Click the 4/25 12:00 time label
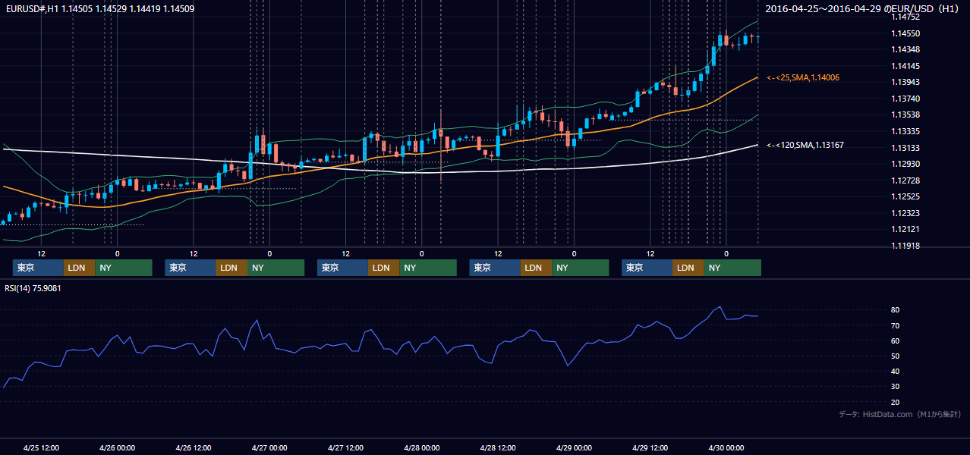This screenshot has height=455, width=970. pyautogui.click(x=41, y=447)
